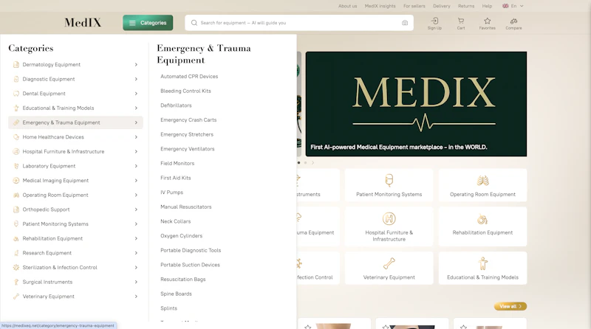This screenshot has height=329, width=591.
Task: Open IV Pumps subcategory
Action: point(172,193)
